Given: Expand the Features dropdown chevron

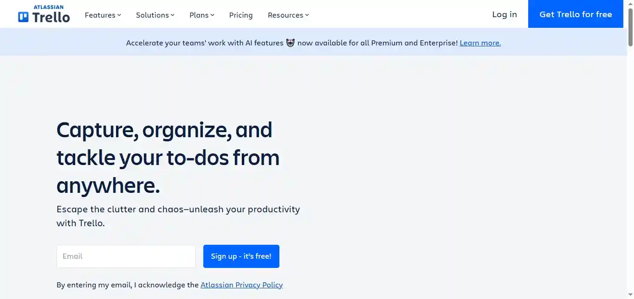Looking at the screenshot, I should coord(119,15).
